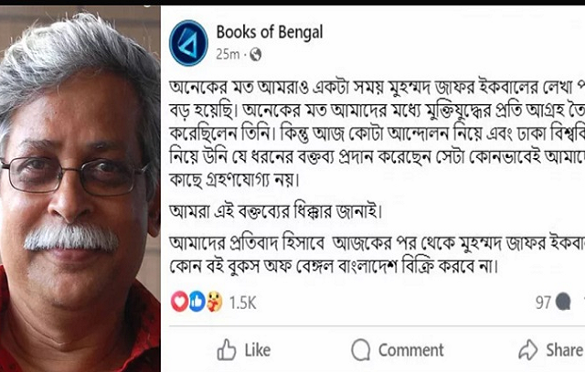Click the globe public-audience icon

(256, 55)
